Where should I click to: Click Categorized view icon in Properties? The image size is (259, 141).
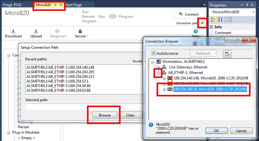(213, 20)
